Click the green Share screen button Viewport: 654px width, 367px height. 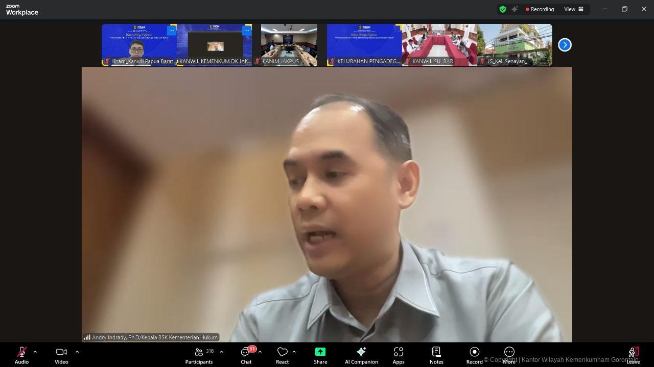click(x=320, y=355)
